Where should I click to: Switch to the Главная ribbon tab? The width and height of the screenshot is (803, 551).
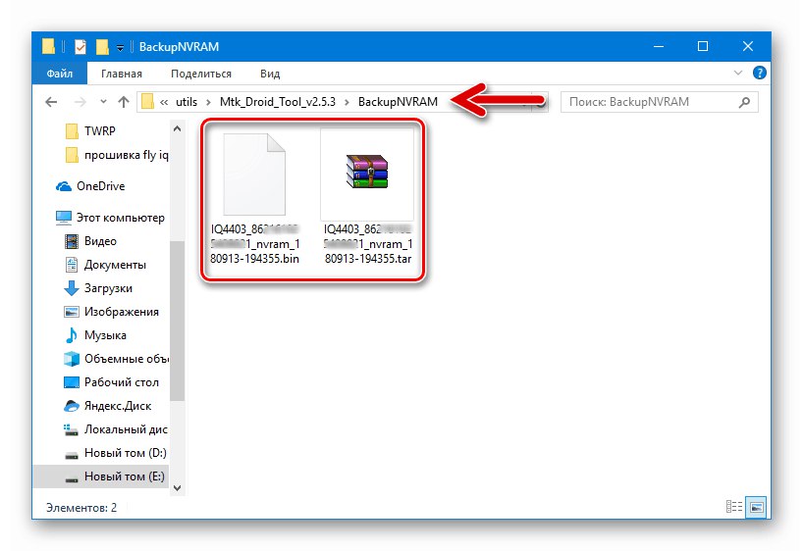point(122,74)
